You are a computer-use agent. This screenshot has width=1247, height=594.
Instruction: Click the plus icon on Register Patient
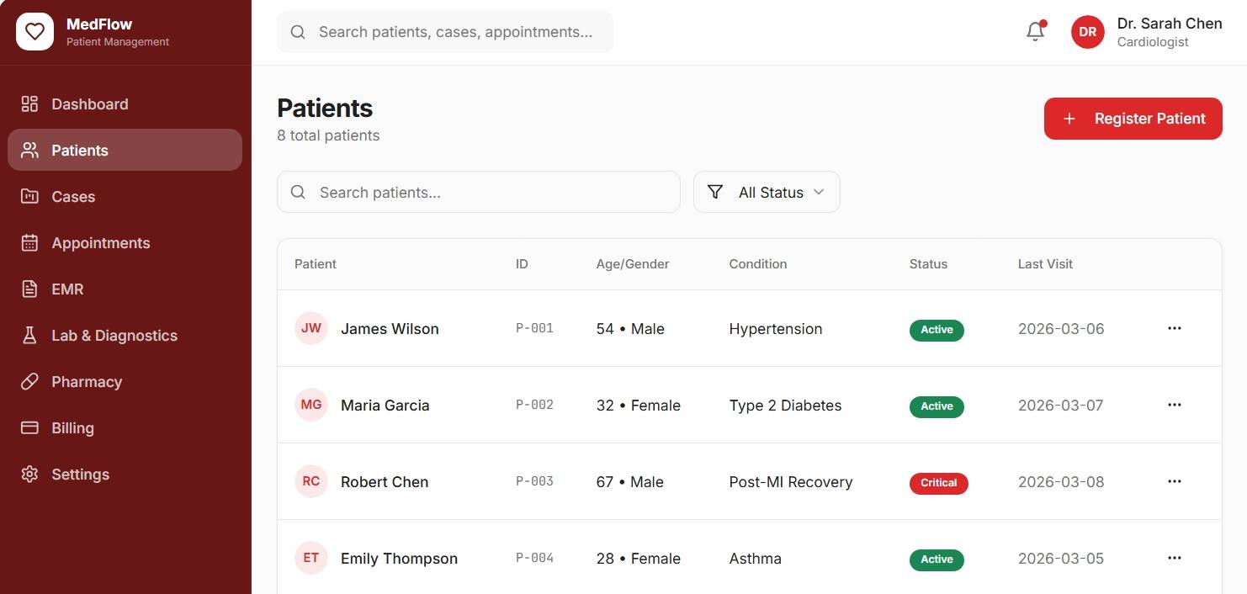1069,119
